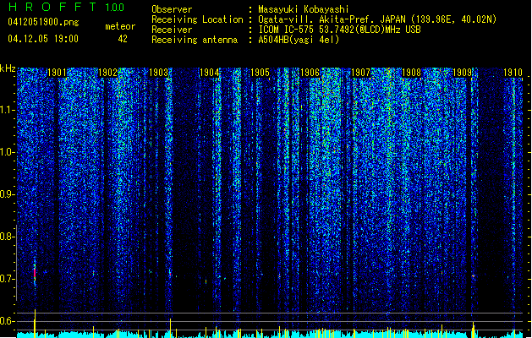Click the Receiving antenna label
This screenshot has width=532, height=338.
pos(195,40)
